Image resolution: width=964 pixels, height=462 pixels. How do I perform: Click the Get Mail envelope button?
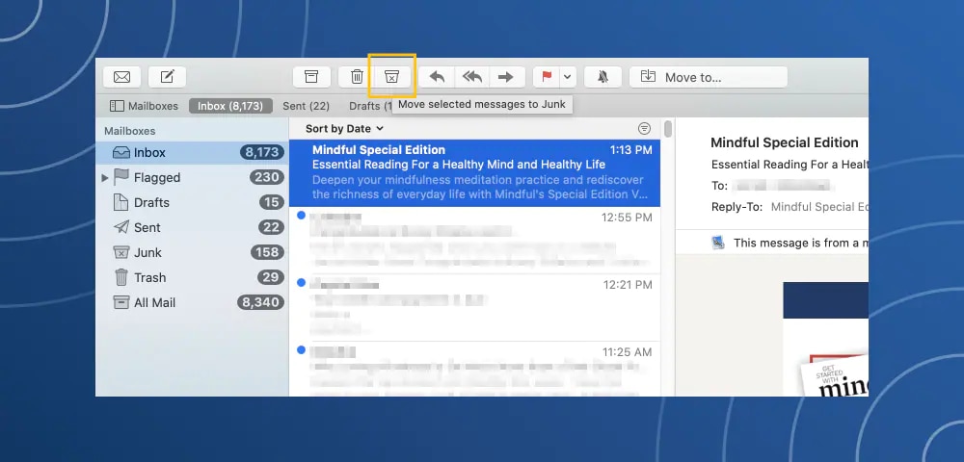pos(121,77)
